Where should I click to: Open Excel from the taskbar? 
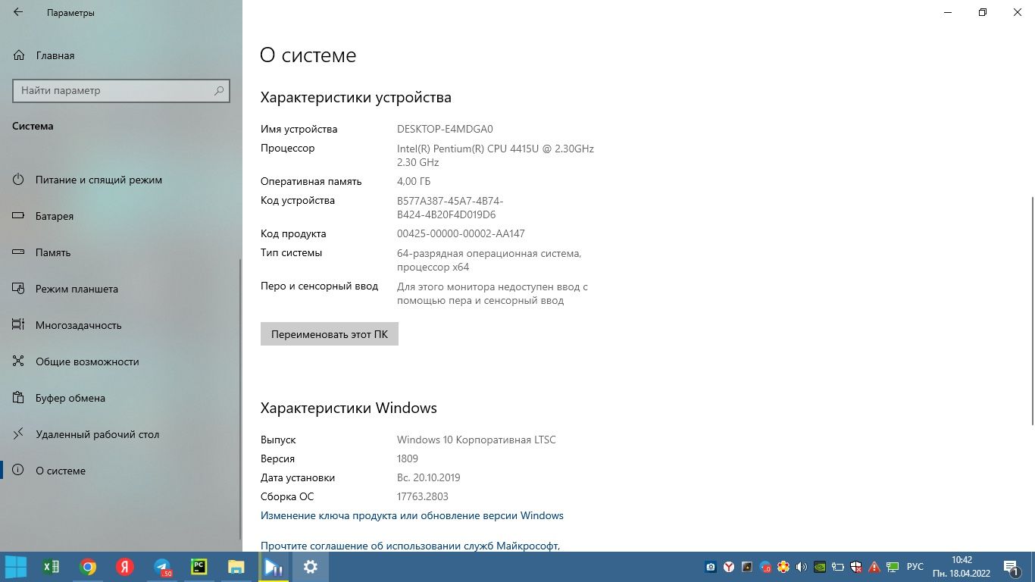pos(52,567)
